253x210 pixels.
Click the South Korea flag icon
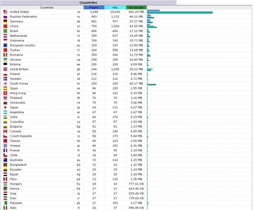5,83
